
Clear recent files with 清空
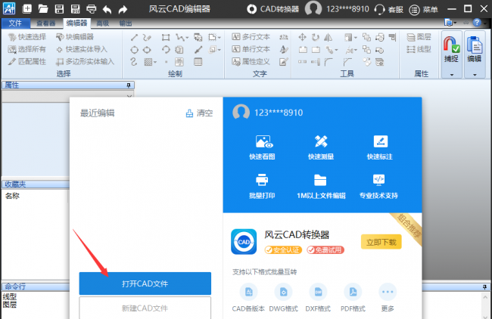click(200, 113)
